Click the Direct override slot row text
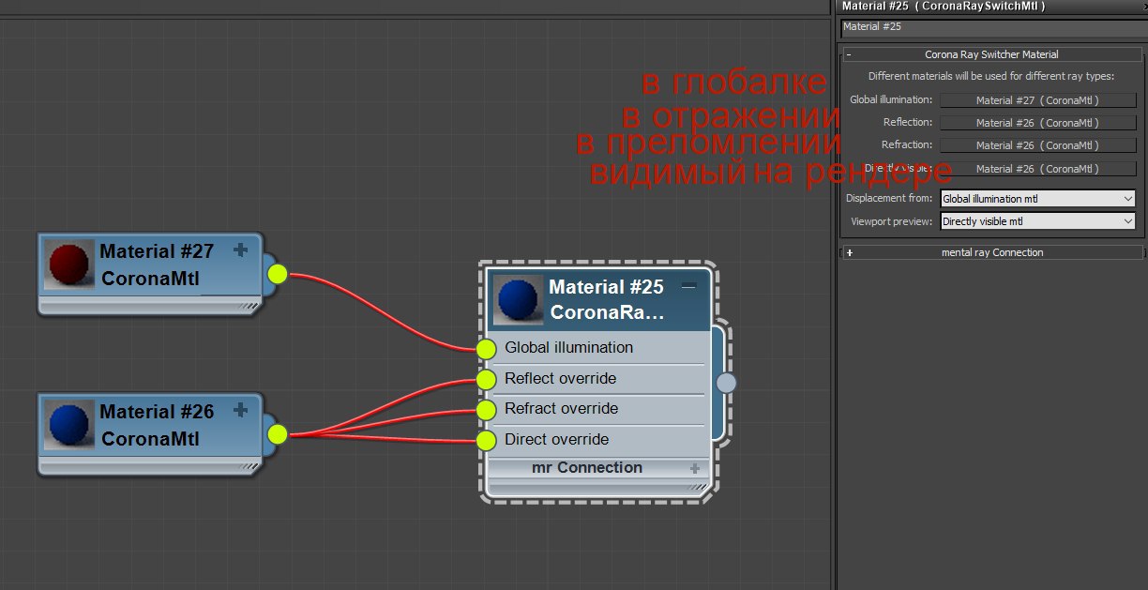 pos(556,439)
